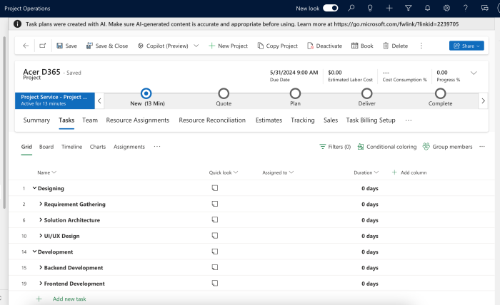The height and width of the screenshot is (305, 500).
Task: Expand Backend Development subtasks
Action: point(41,267)
